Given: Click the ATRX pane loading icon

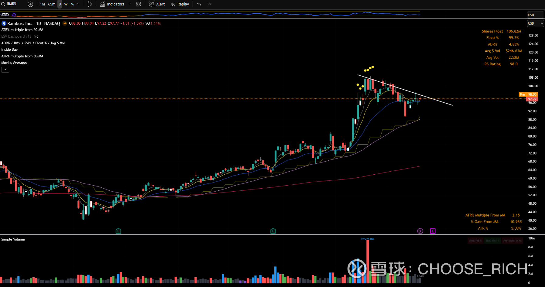Looking at the screenshot, I should (x=14, y=15).
